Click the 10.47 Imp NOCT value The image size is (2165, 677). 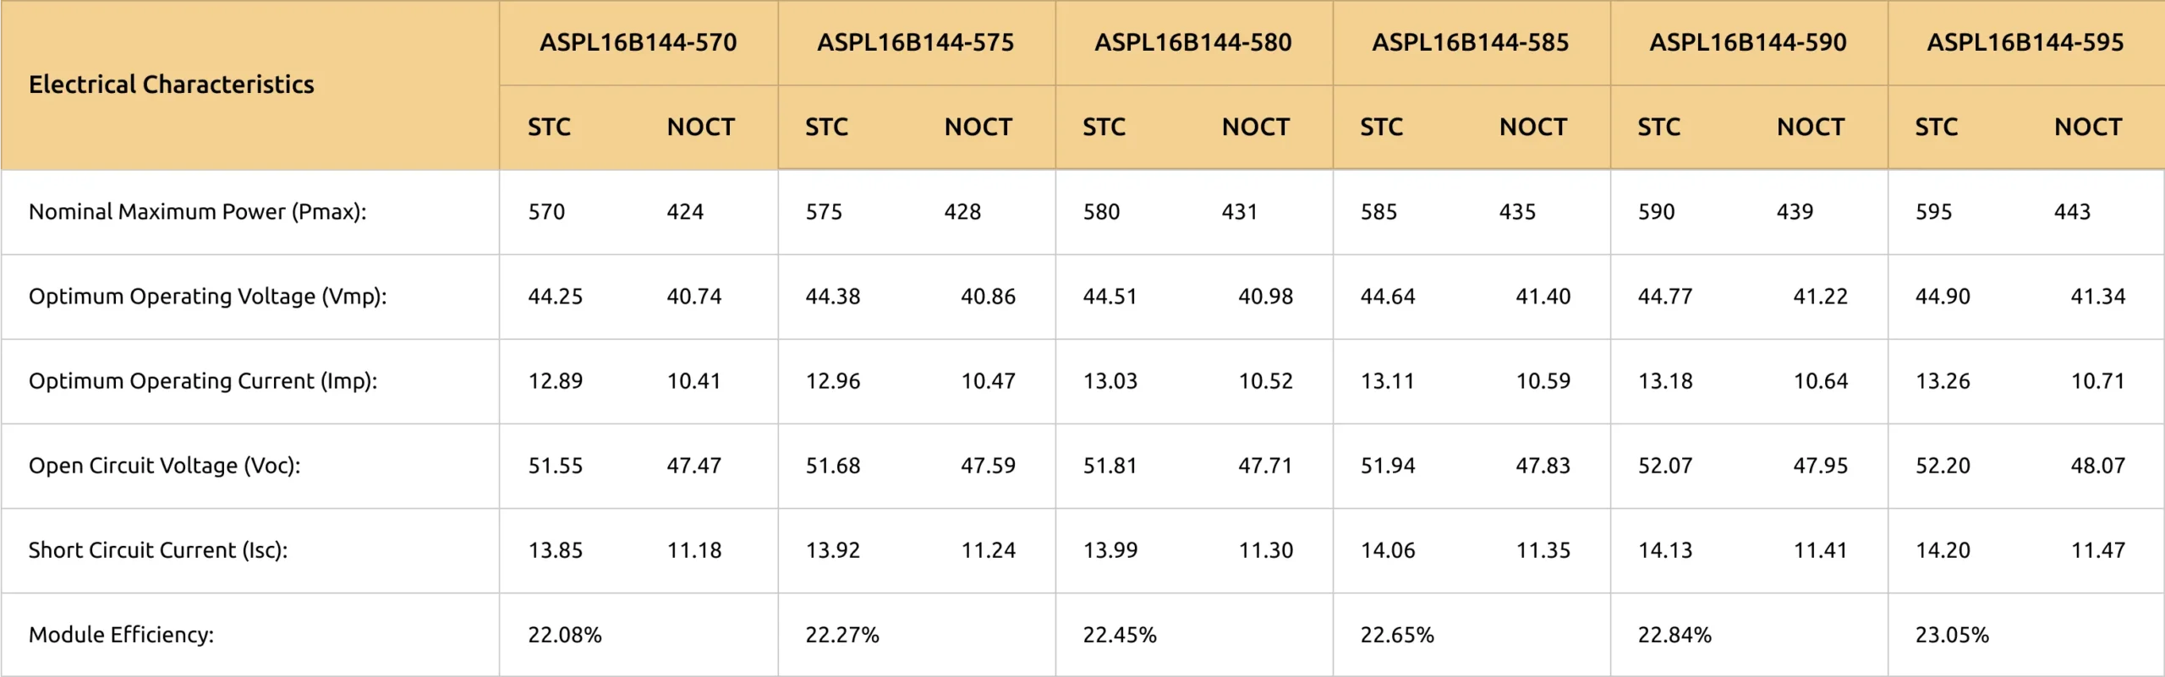(989, 381)
